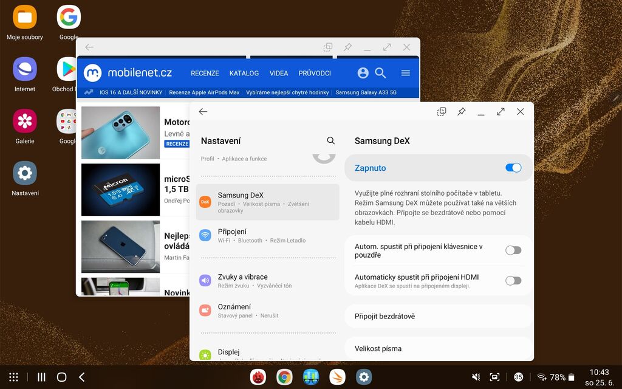Open Chrome from the taskbar
The width and height of the screenshot is (622, 389).
click(284, 377)
